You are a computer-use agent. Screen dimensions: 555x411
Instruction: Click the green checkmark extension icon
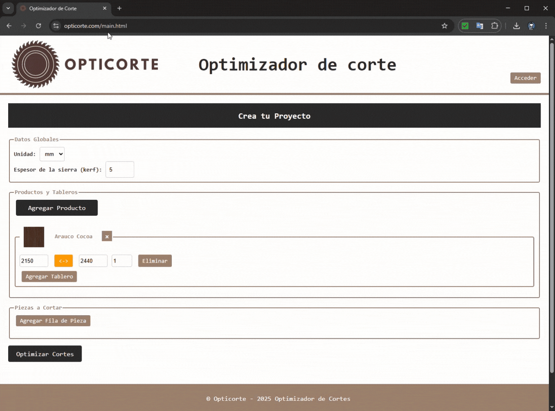click(x=465, y=25)
